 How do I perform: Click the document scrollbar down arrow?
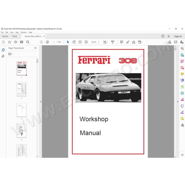pyautogui.click(x=175, y=157)
